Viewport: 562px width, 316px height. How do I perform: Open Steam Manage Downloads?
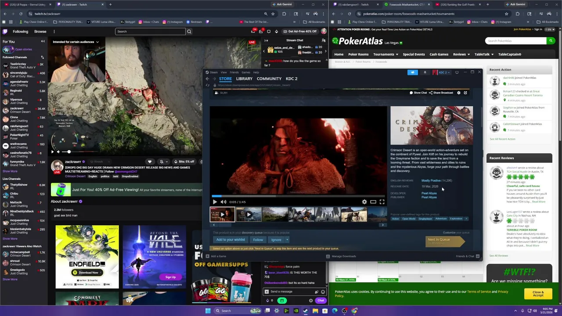point(341,256)
